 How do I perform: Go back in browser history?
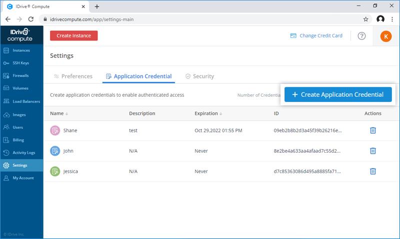[8, 19]
